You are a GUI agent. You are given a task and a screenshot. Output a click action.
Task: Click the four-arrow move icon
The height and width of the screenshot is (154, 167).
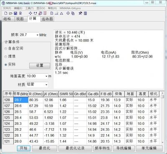click(30, 13)
